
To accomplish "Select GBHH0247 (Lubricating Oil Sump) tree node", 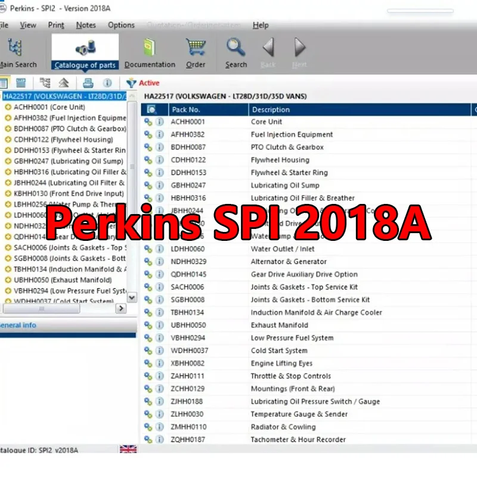I will pyautogui.click(x=69, y=161).
